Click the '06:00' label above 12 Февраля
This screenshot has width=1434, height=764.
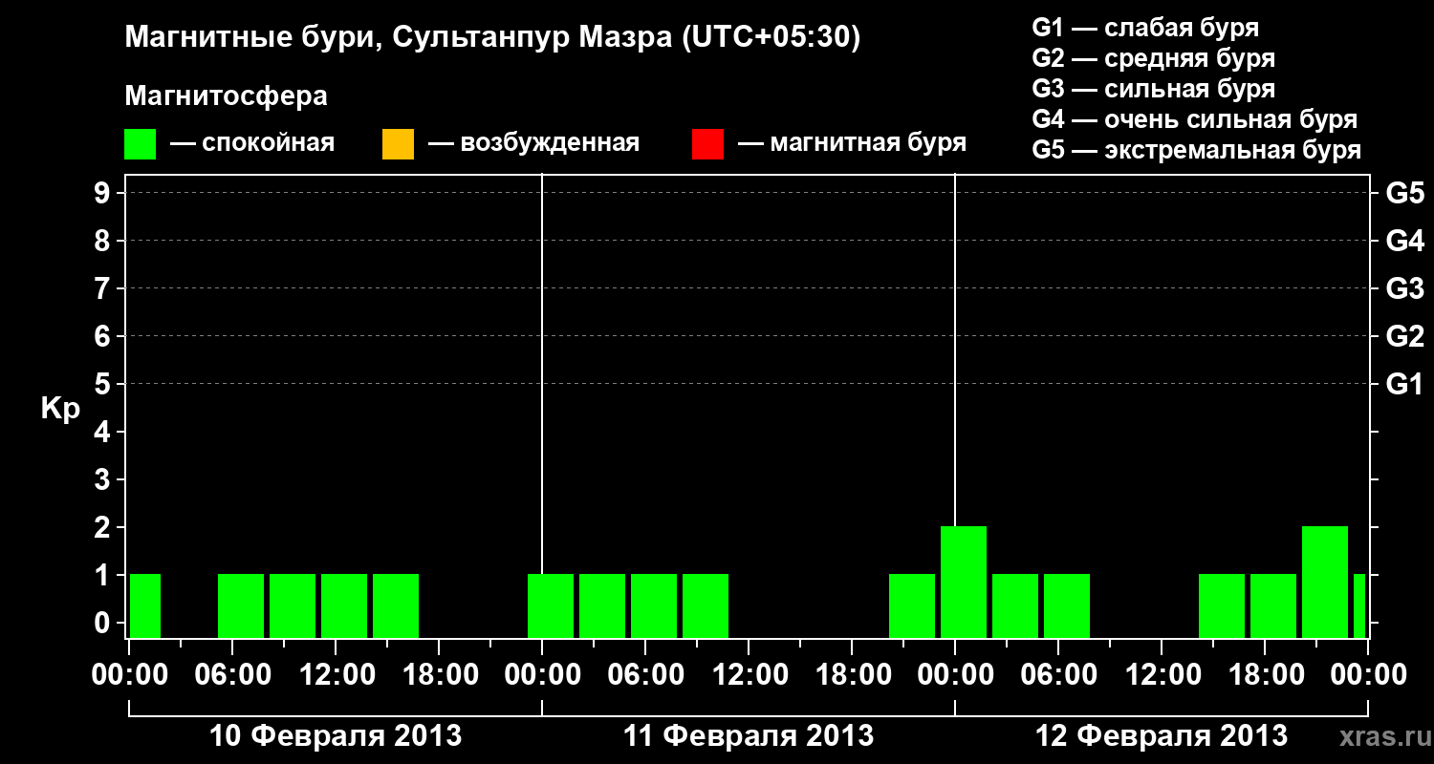[1058, 675]
